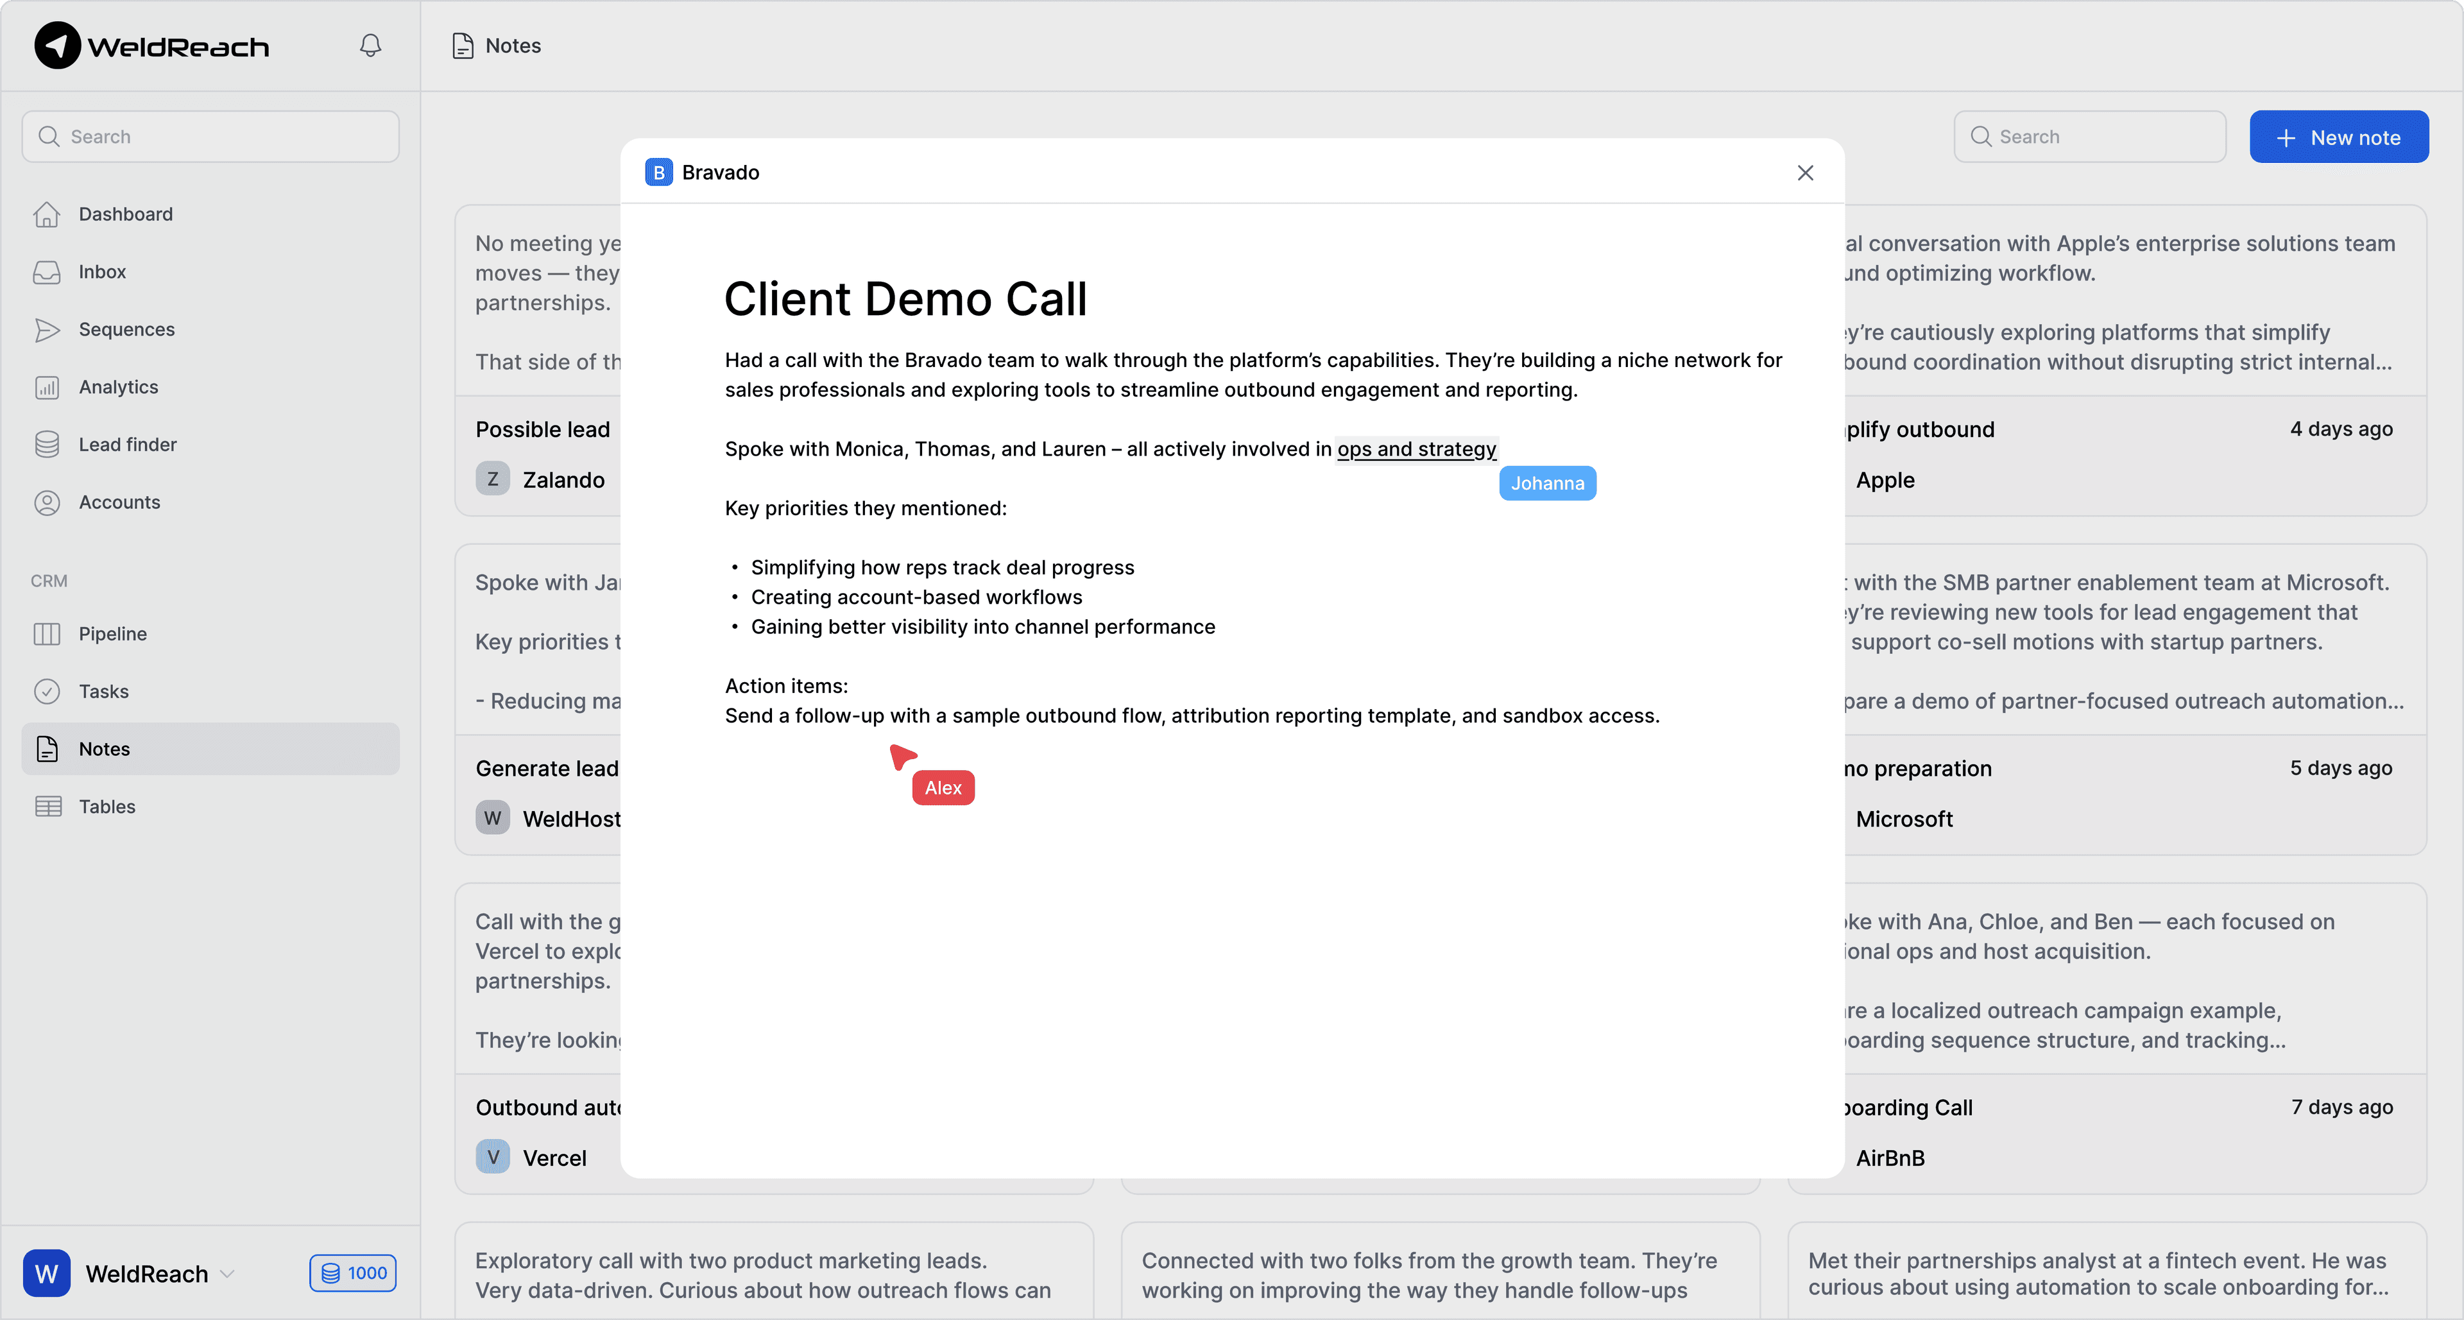2464x1320 pixels.
Task: Click 'Creating account-based workflows' bullet
Action: coord(916,597)
